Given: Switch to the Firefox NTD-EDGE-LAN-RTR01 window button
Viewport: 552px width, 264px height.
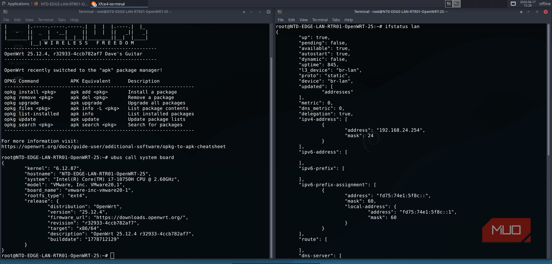Looking at the screenshot, I should (61, 4).
